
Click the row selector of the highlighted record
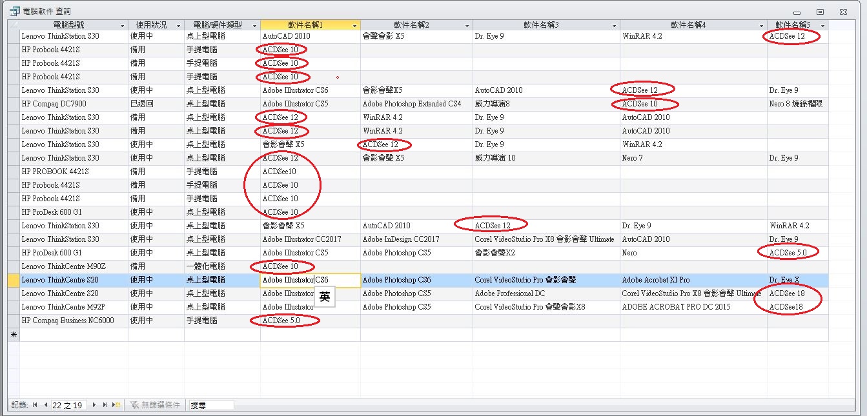click(14, 280)
